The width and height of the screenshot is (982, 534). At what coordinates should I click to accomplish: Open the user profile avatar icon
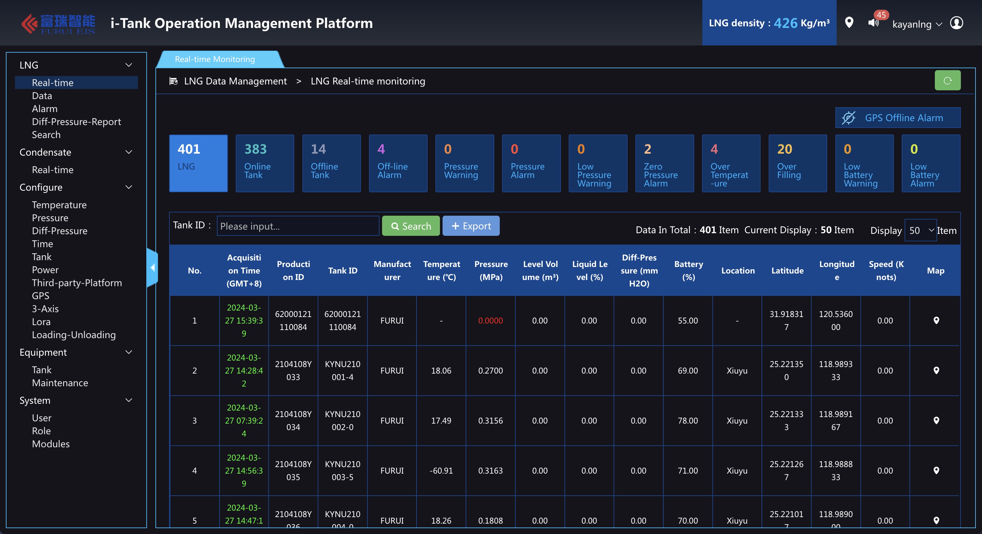(x=956, y=23)
